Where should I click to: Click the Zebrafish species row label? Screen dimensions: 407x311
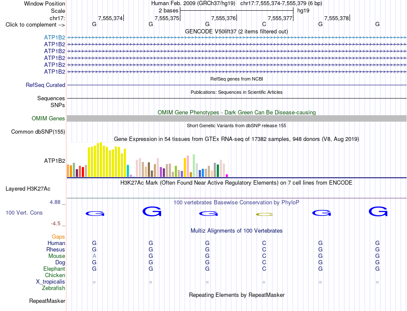[53, 288]
